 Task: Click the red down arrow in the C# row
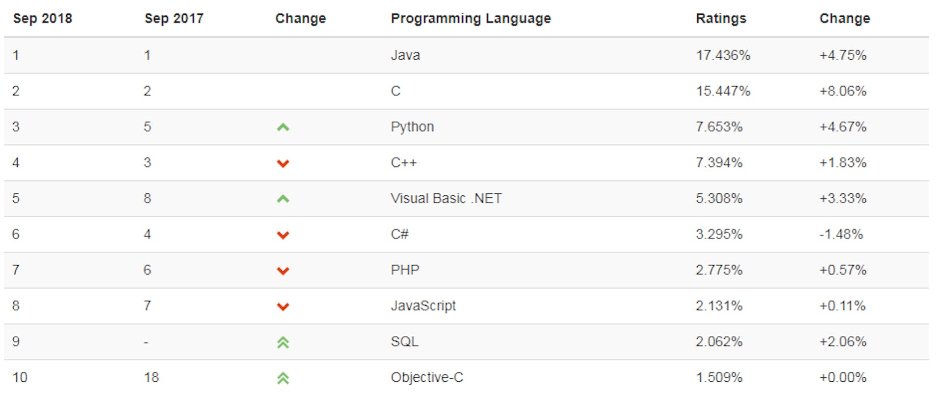click(x=283, y=235)
